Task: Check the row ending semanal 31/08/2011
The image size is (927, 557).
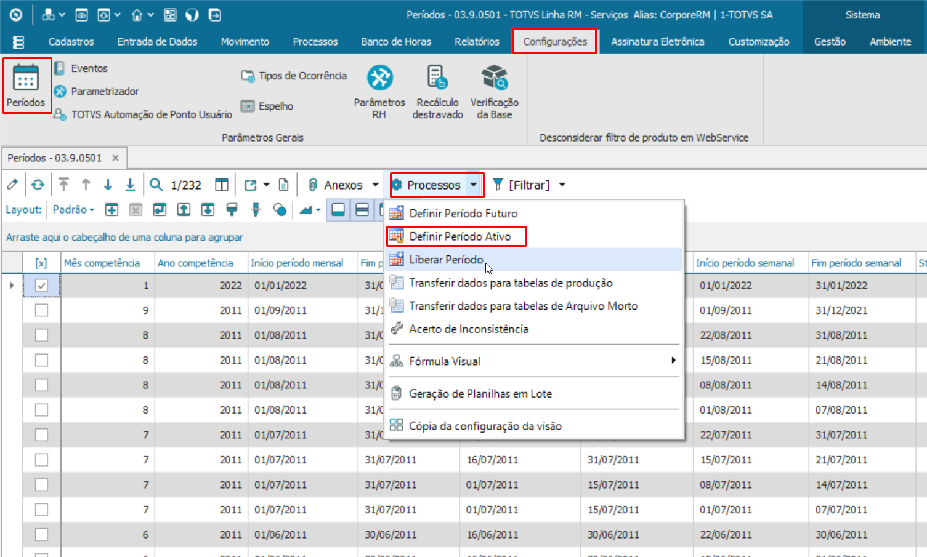Action: pyautogui.click(x=41, y=335)
